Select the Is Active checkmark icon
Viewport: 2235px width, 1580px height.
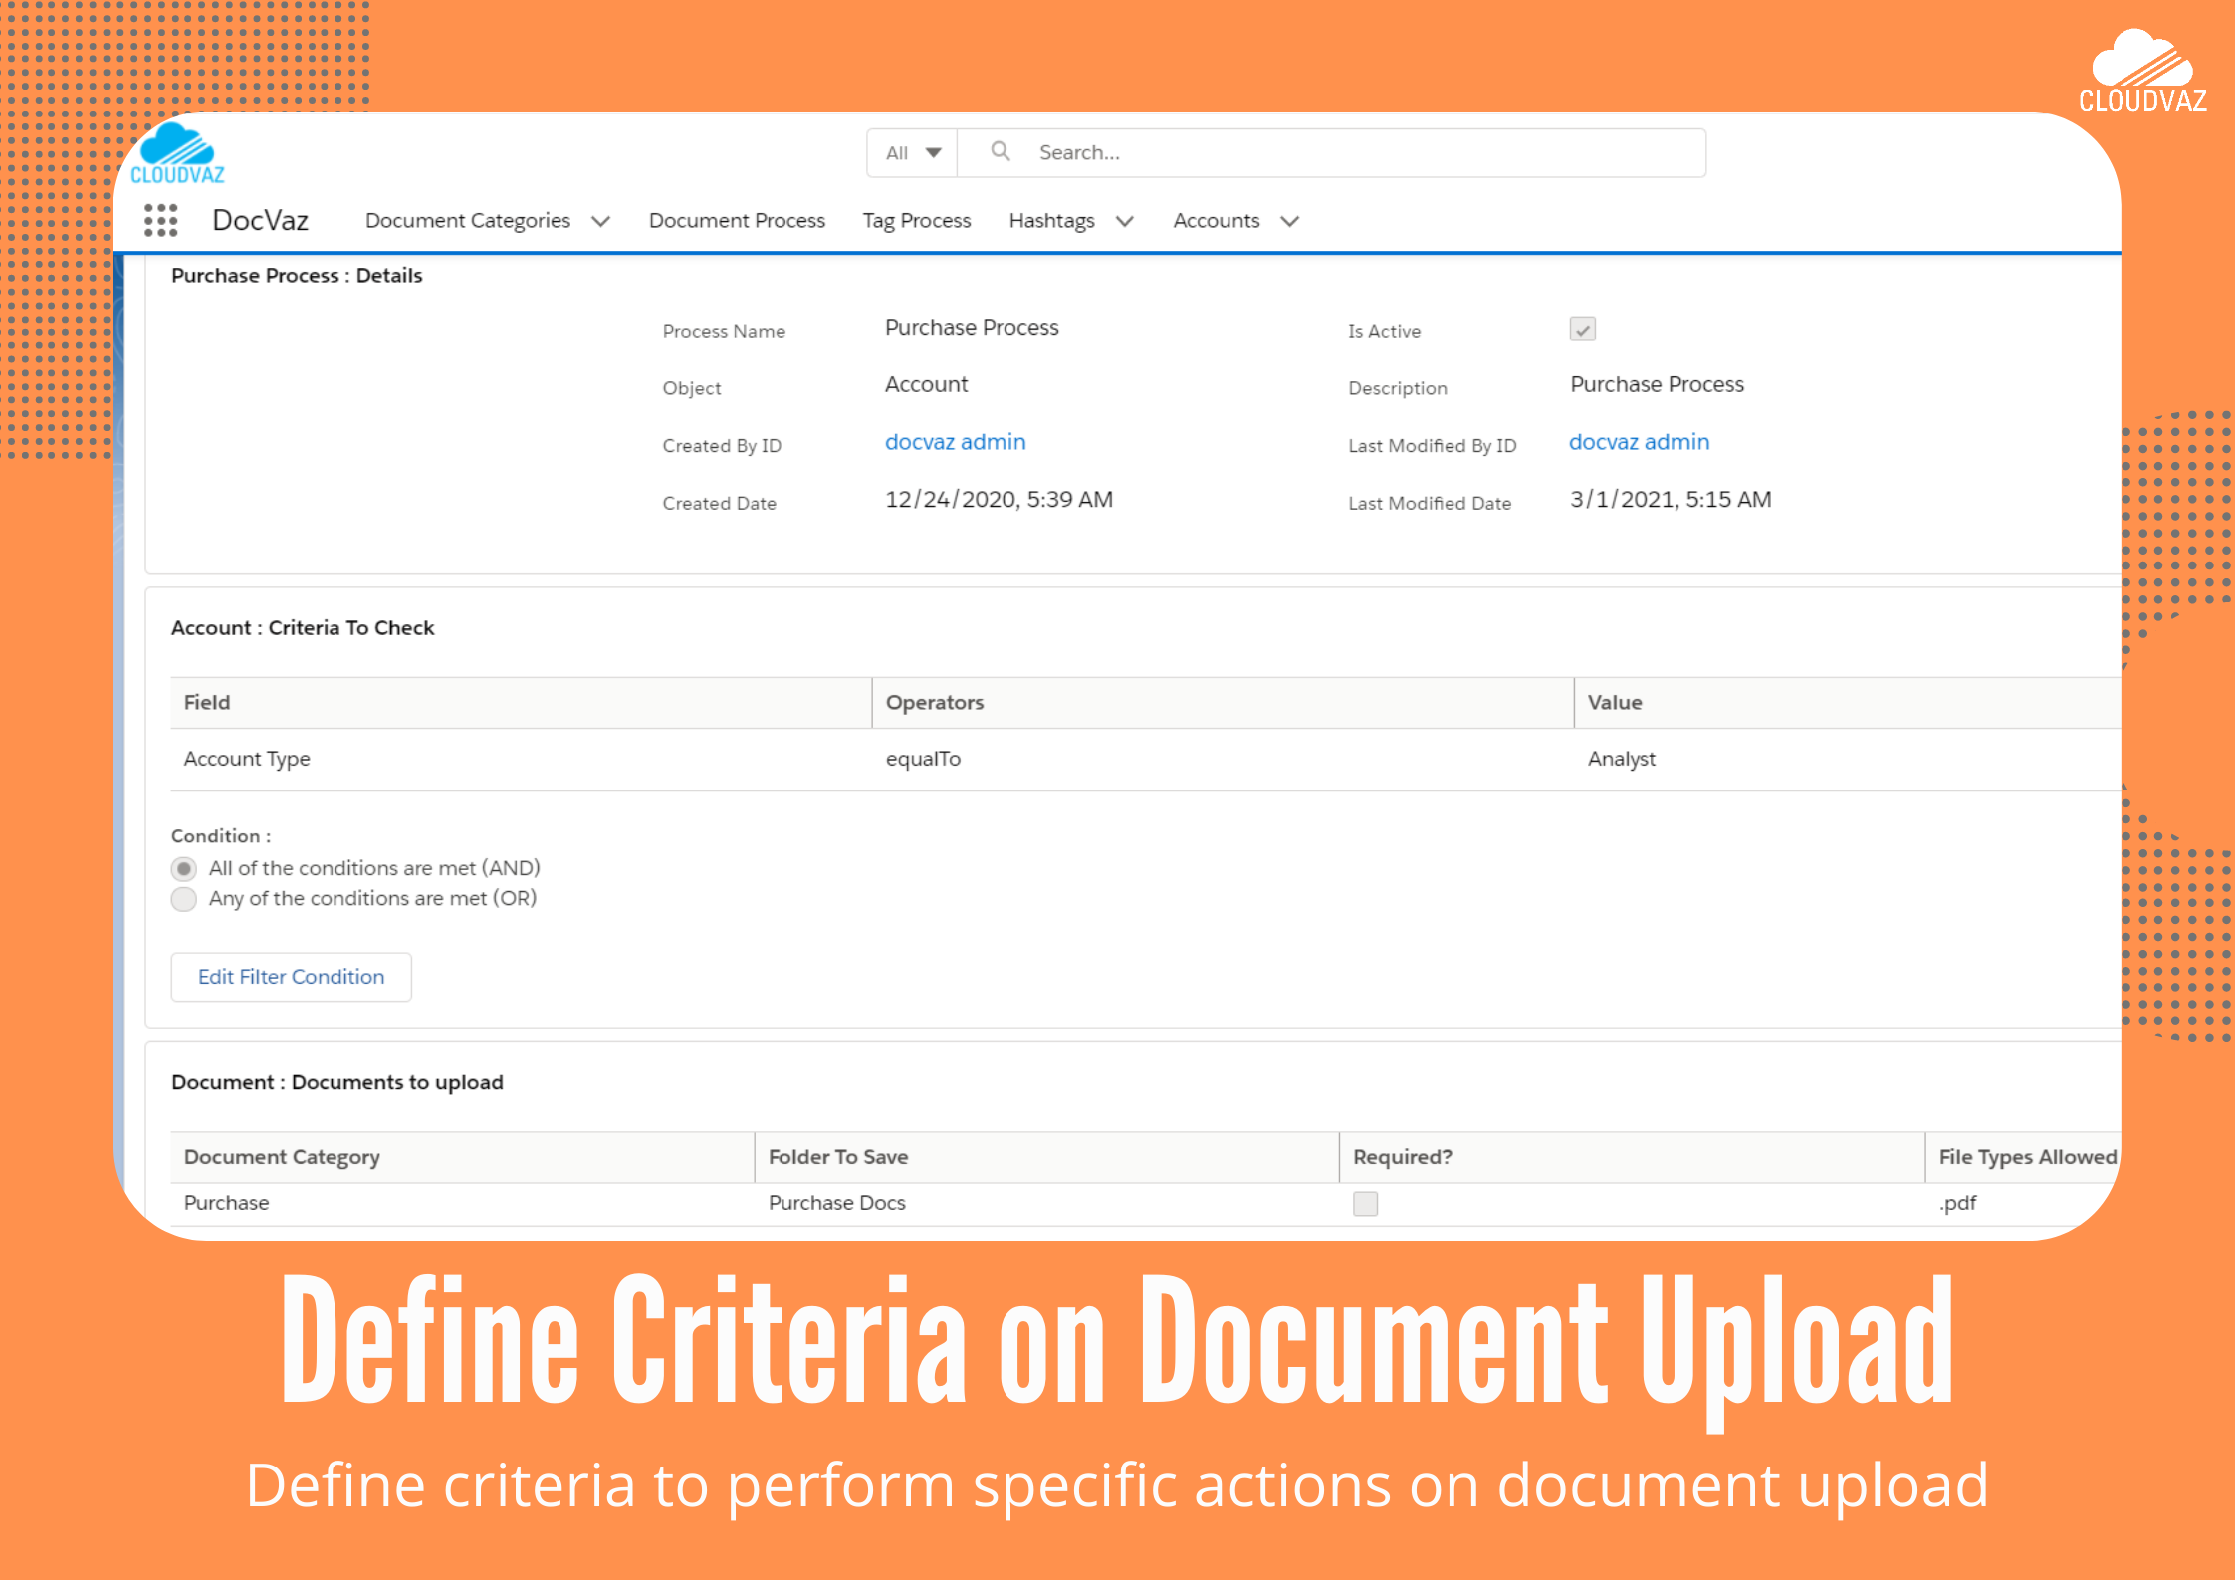tap(1582, 329)
